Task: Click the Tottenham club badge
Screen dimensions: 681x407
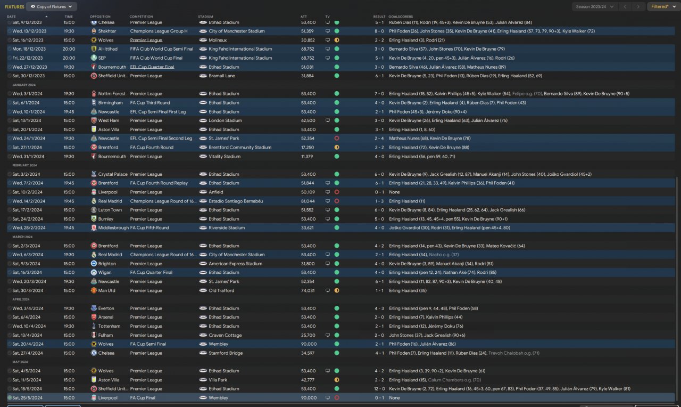Action: click(x=94, y=327)
